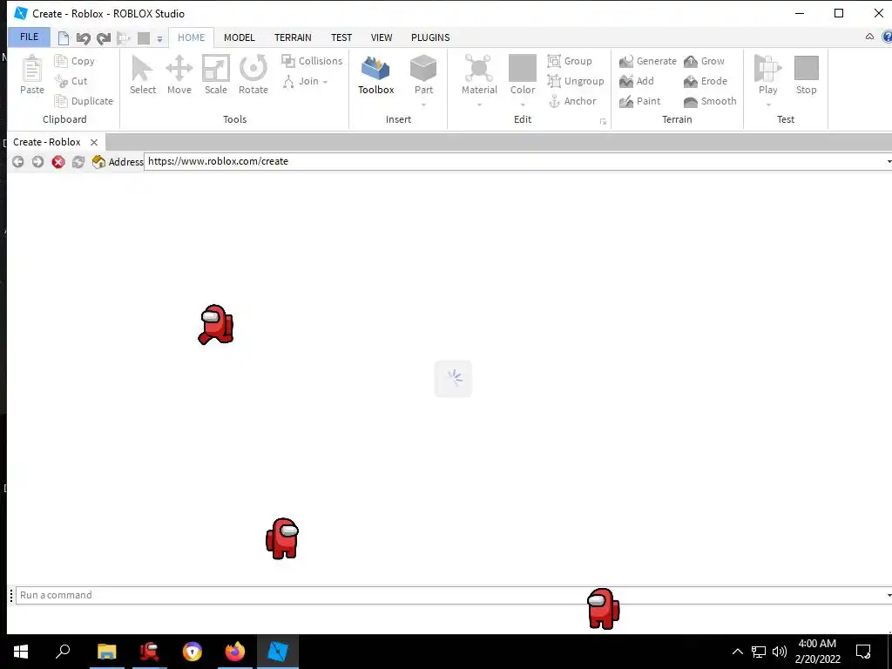892x669 pixels.
Task: Click the Undo arrow in quick access toolbar
Action: coord(83,38)
